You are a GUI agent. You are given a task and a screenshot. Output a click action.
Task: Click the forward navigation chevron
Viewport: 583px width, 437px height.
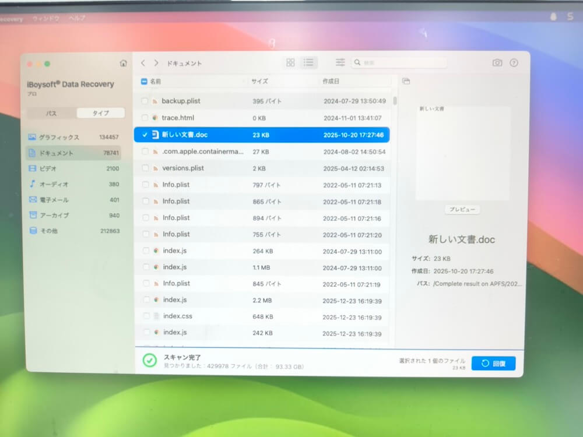point(156,62)
